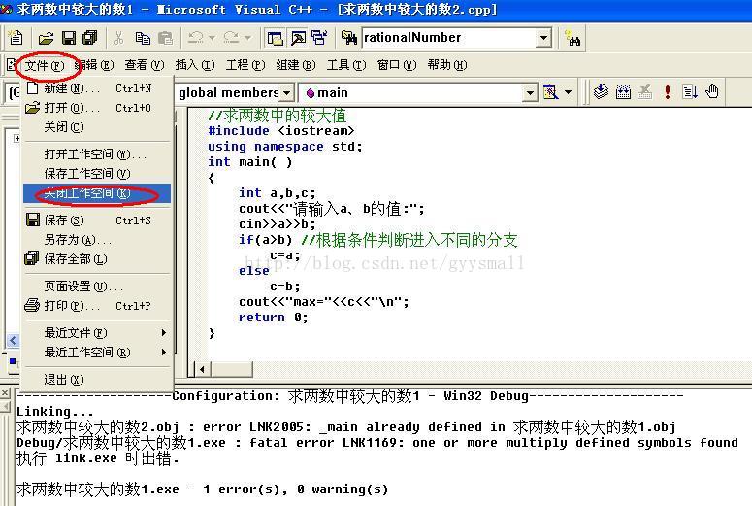Open the 最近工作空间 submenu
This screenshot has height=506, width=752.
(97, 352)
